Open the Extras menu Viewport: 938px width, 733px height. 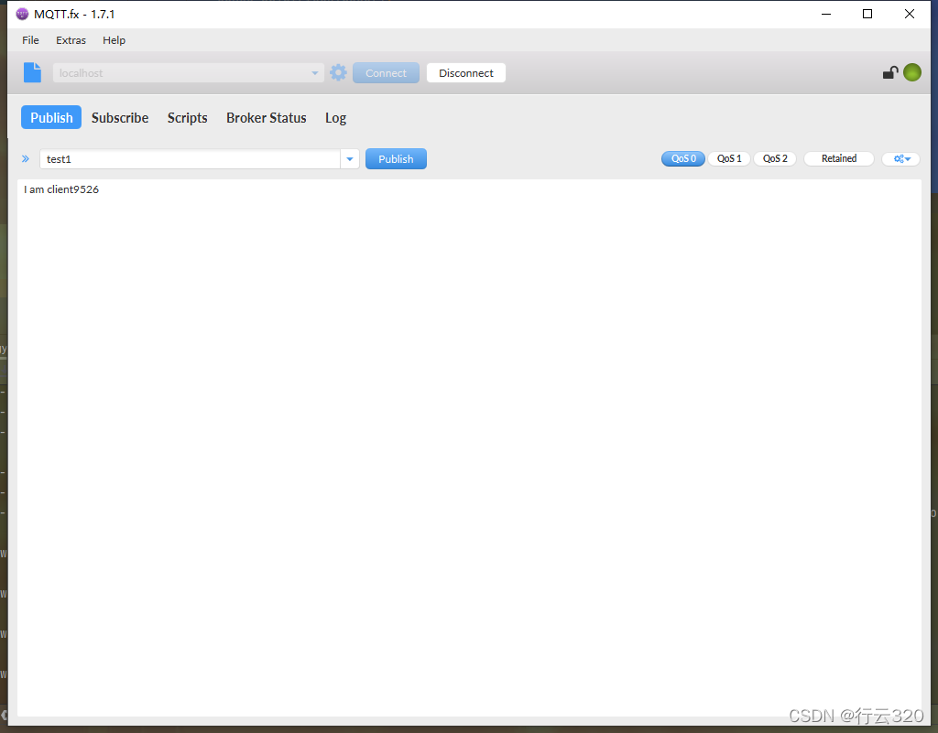pyautogui.click(x=71, y=40)
